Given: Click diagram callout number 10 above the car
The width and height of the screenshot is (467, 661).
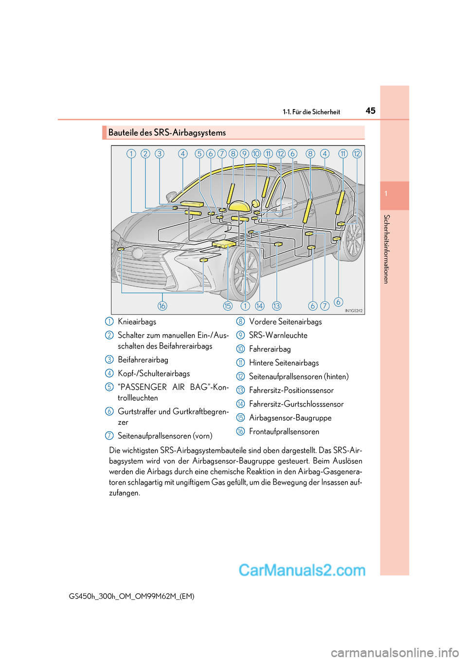Looking at the screenshot, I should click(x=256, y=154).
